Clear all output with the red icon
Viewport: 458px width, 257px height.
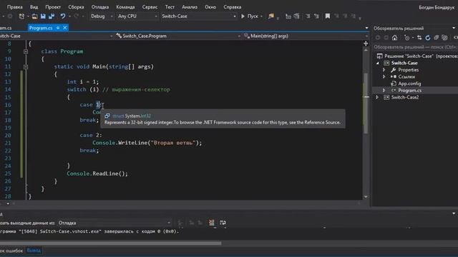tap(212, 223)
